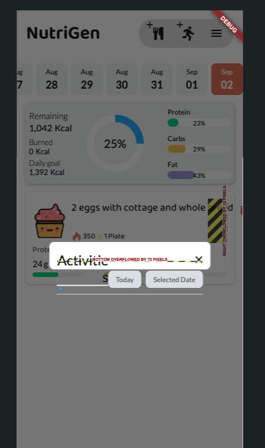Select Aug 28 in the date strip

[x=52, y=79]
